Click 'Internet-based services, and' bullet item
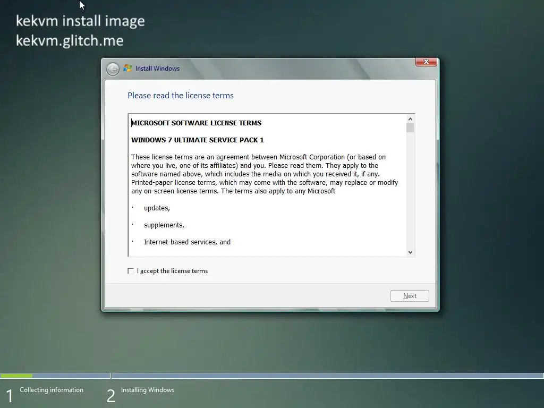Image resolution: width=544 pixels, height=408 pixels. click(187, 242)
